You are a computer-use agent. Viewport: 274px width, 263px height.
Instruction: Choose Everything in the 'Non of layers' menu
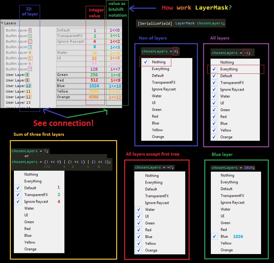(167, 69)
